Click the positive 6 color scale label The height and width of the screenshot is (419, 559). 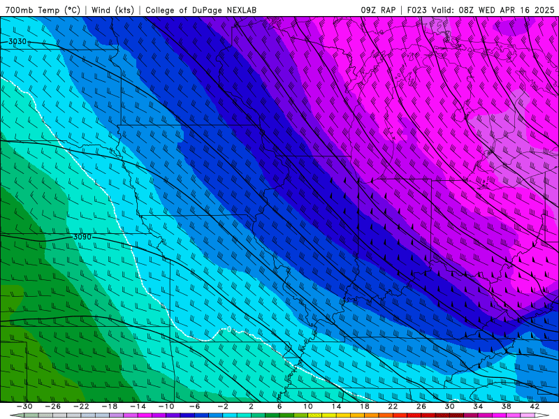279,406
